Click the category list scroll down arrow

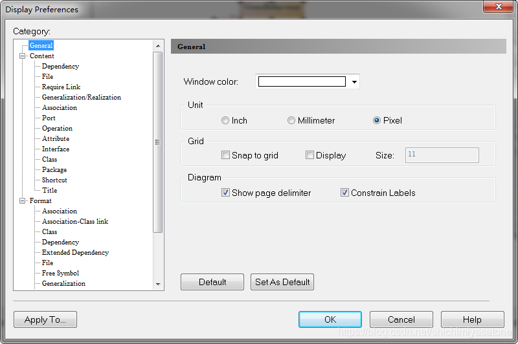coord(158,284)
